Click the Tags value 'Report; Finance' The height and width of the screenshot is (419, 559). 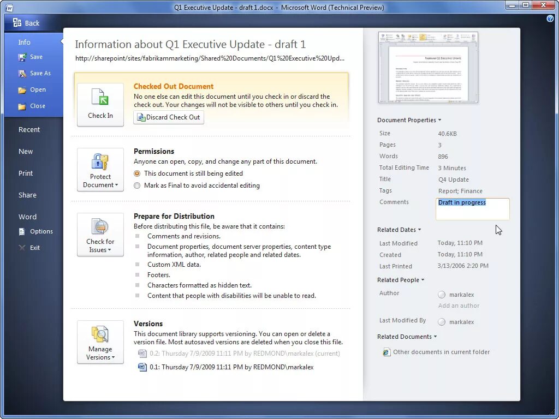coord(460,191)
